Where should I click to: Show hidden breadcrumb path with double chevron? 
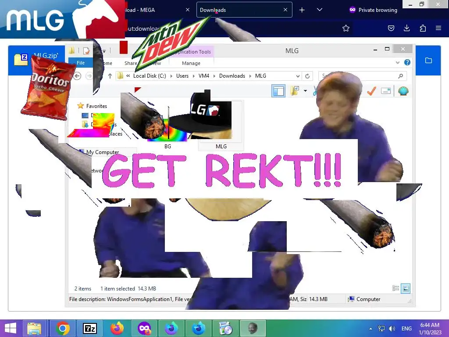coord(128,76)
